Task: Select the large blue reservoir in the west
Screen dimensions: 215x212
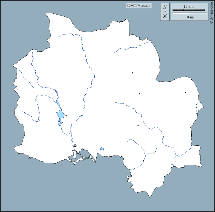Action: (61, 115)
